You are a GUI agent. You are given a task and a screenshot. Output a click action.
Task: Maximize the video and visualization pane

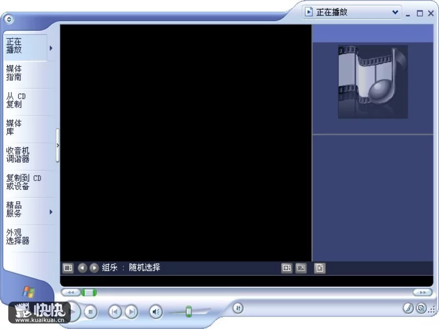point(286,268)
